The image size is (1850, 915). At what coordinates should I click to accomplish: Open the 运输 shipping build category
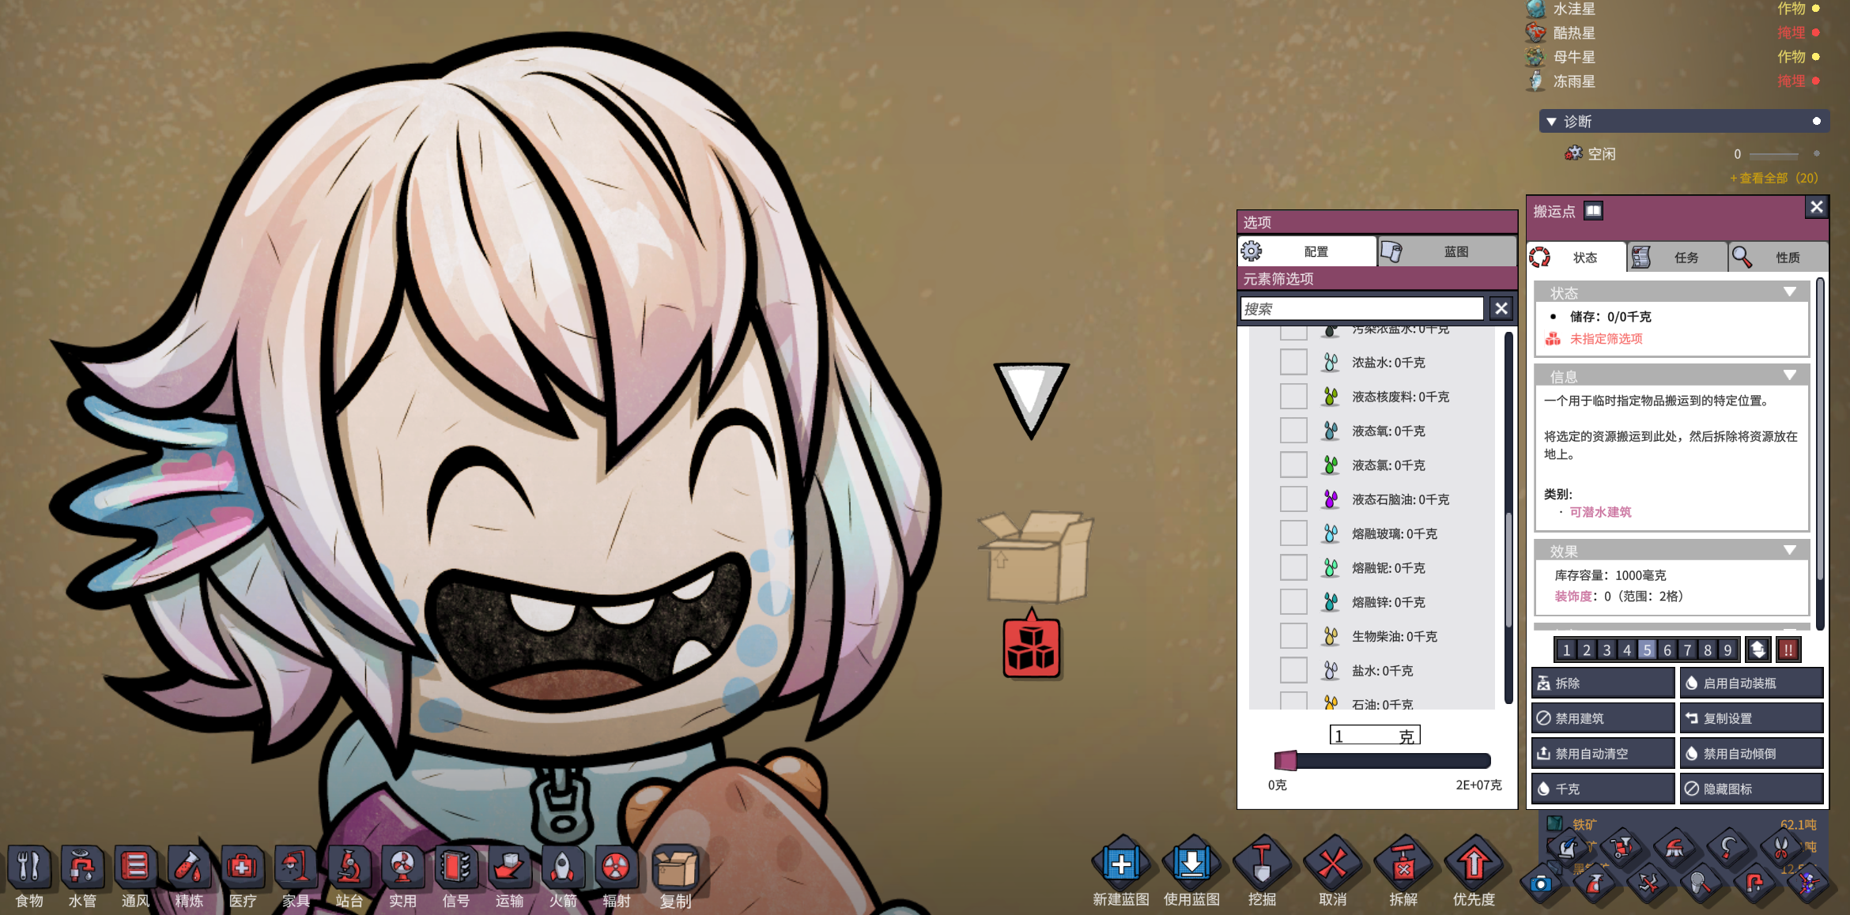coord(509,877)
